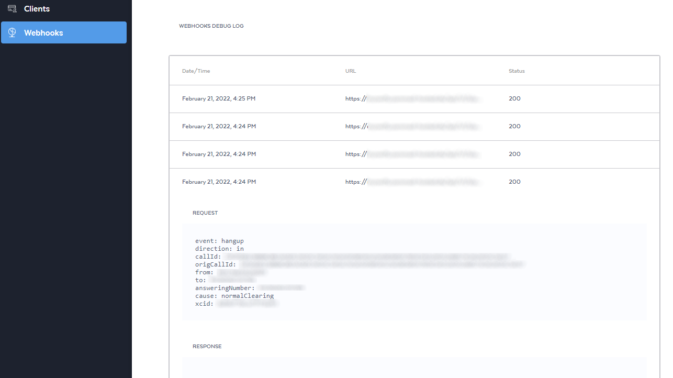
Task: Click the 'to:' field line
Action: click(x=226, y=280)
